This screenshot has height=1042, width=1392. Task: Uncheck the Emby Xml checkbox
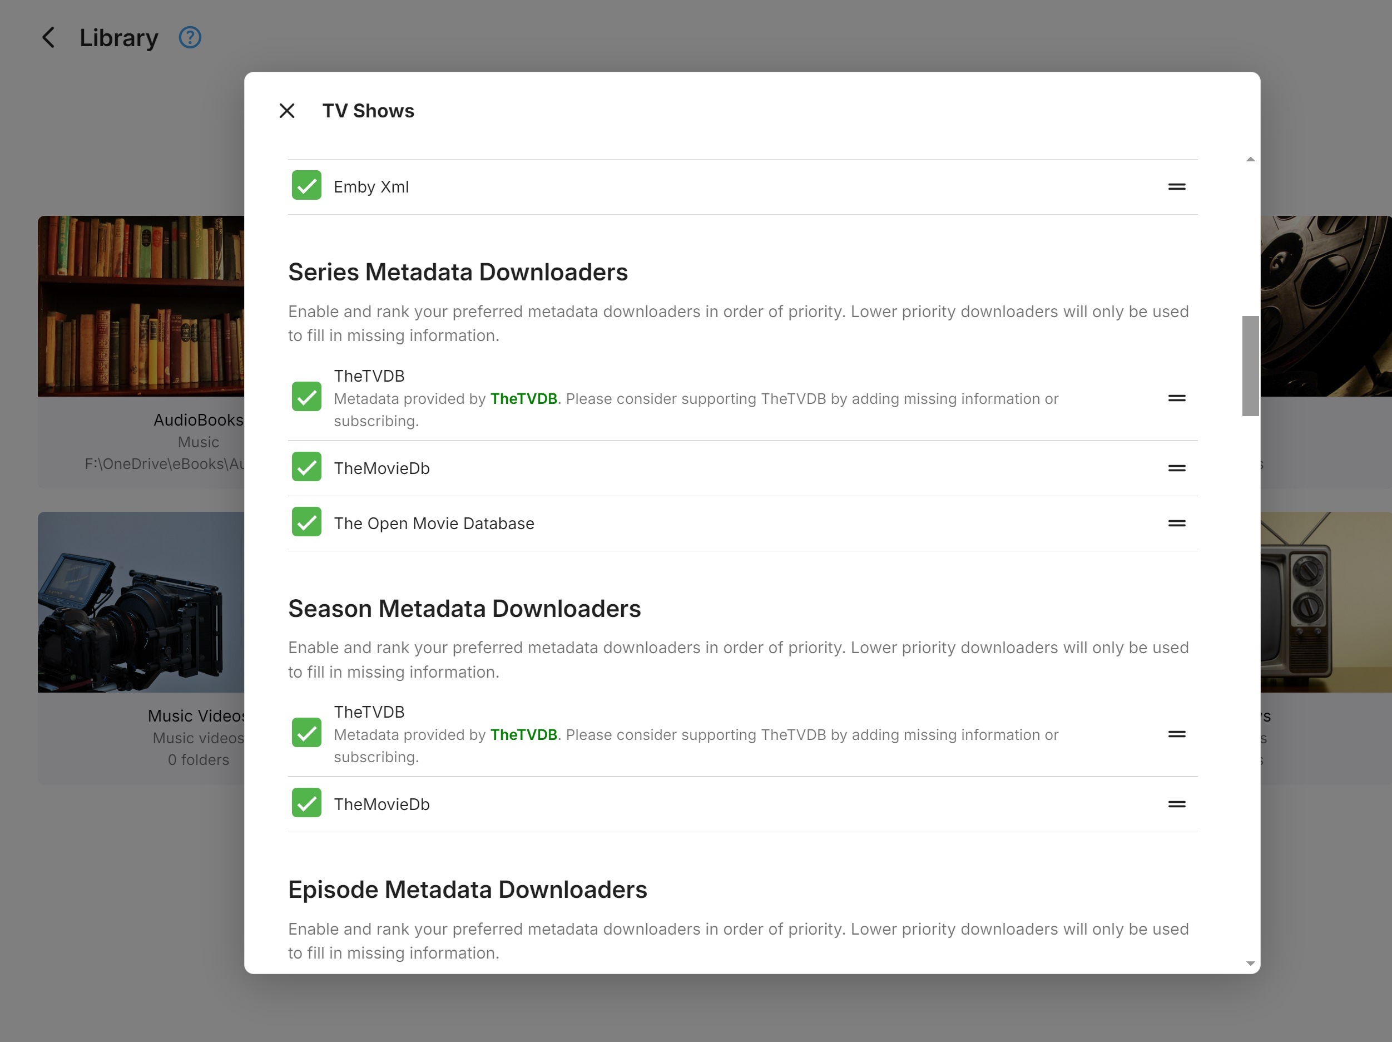[306, 186]
